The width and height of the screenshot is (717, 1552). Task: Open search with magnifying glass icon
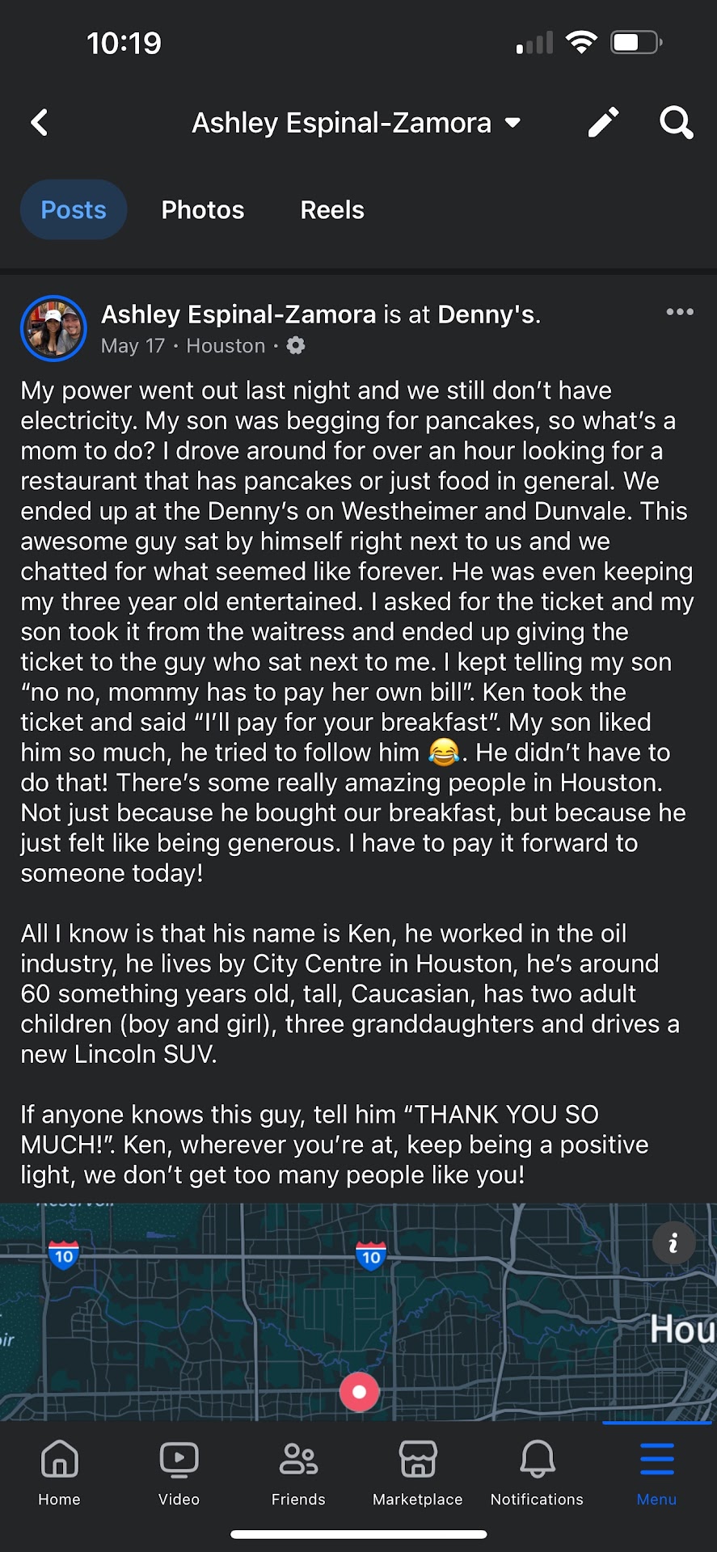coord(676,123)
